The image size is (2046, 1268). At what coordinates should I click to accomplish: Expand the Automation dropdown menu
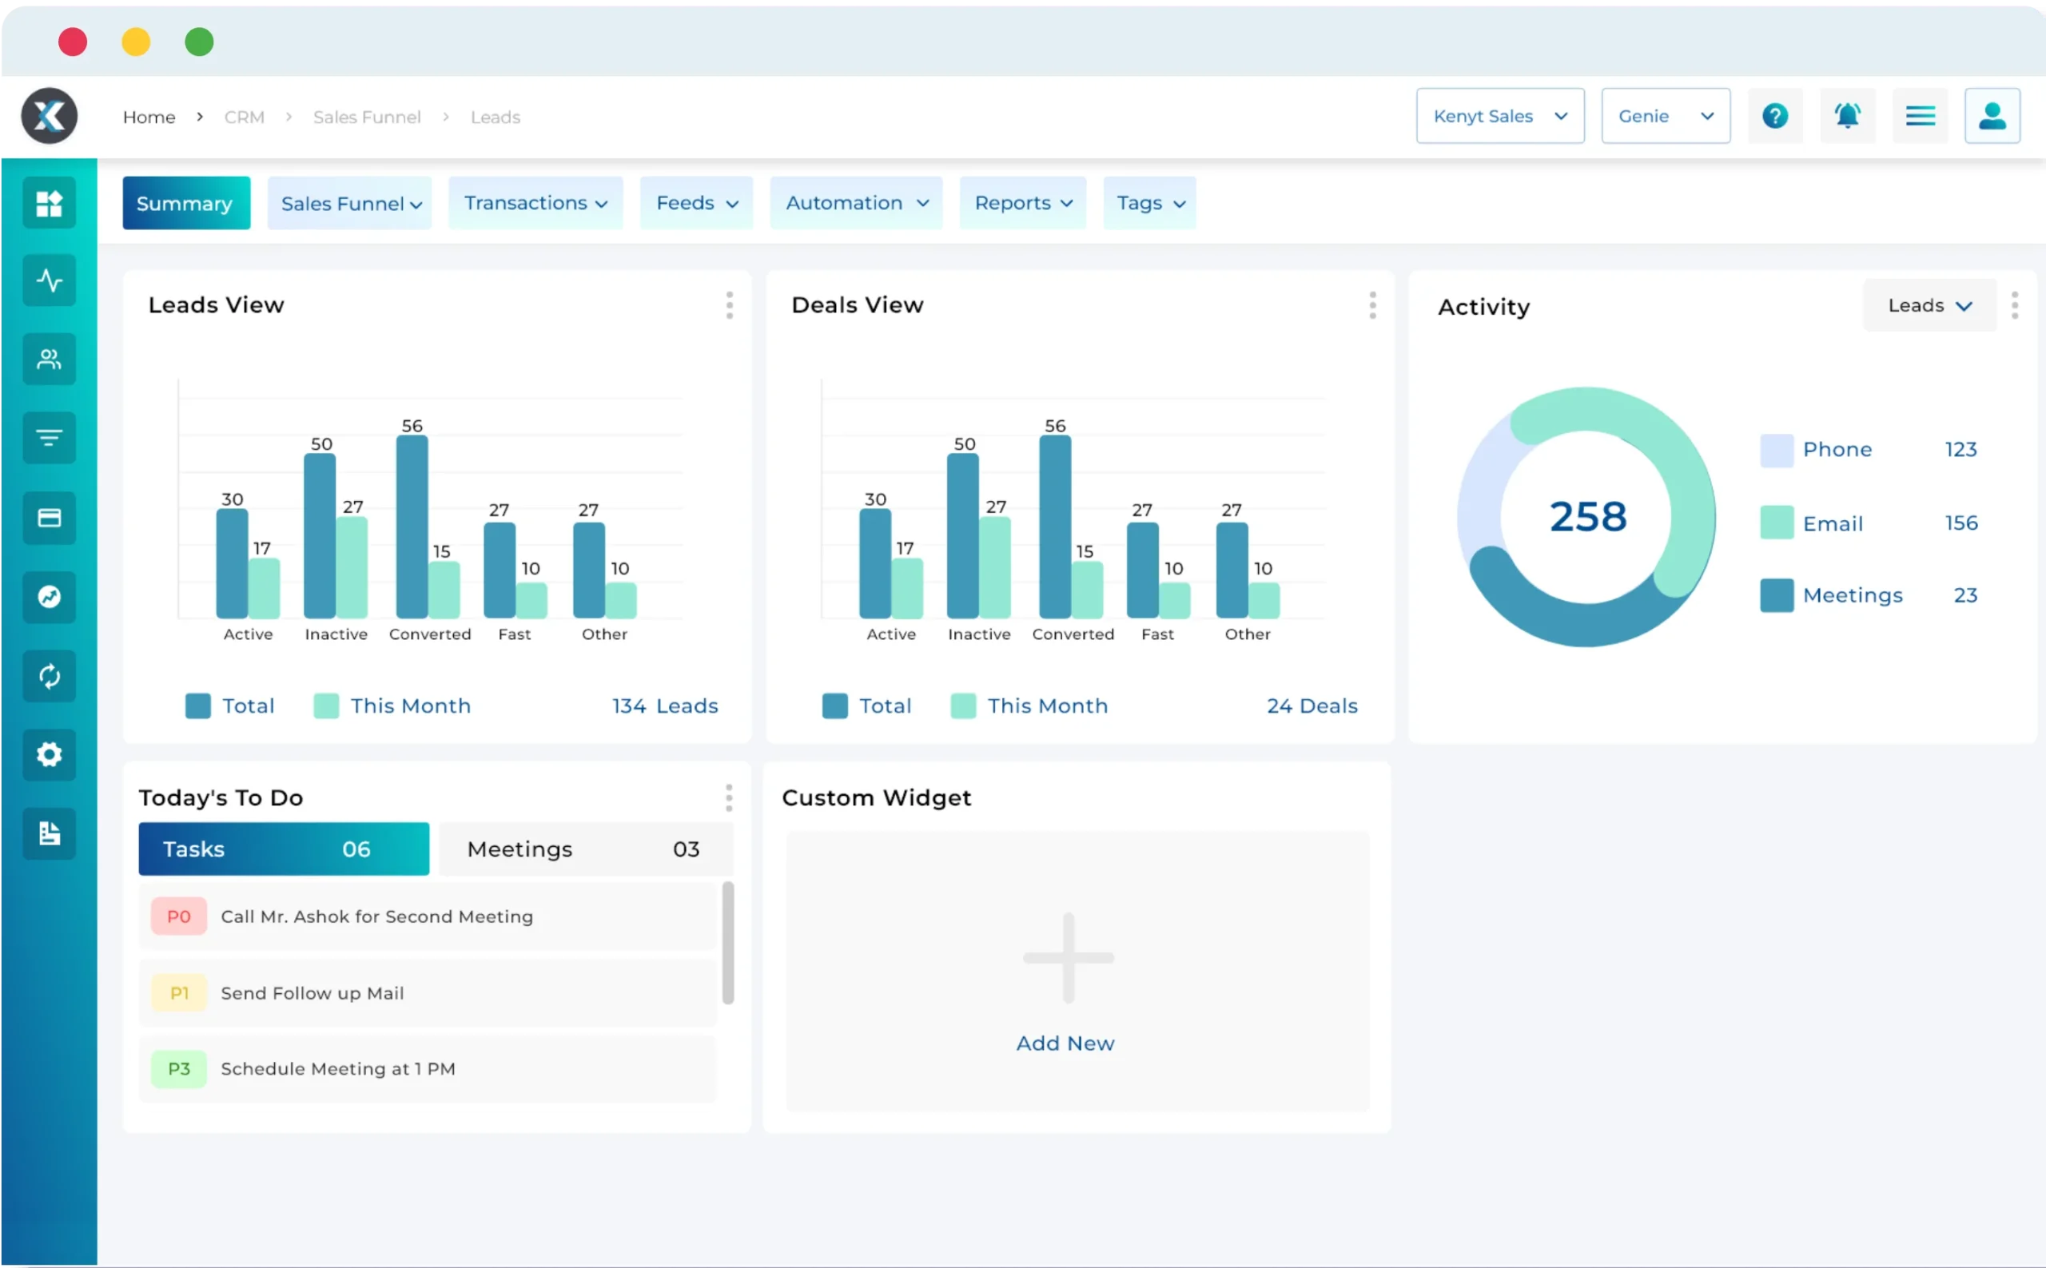[857, 203]
